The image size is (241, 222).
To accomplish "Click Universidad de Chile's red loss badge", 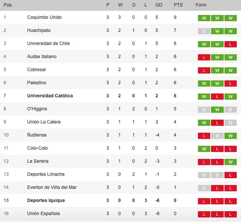I will [230, 44].
